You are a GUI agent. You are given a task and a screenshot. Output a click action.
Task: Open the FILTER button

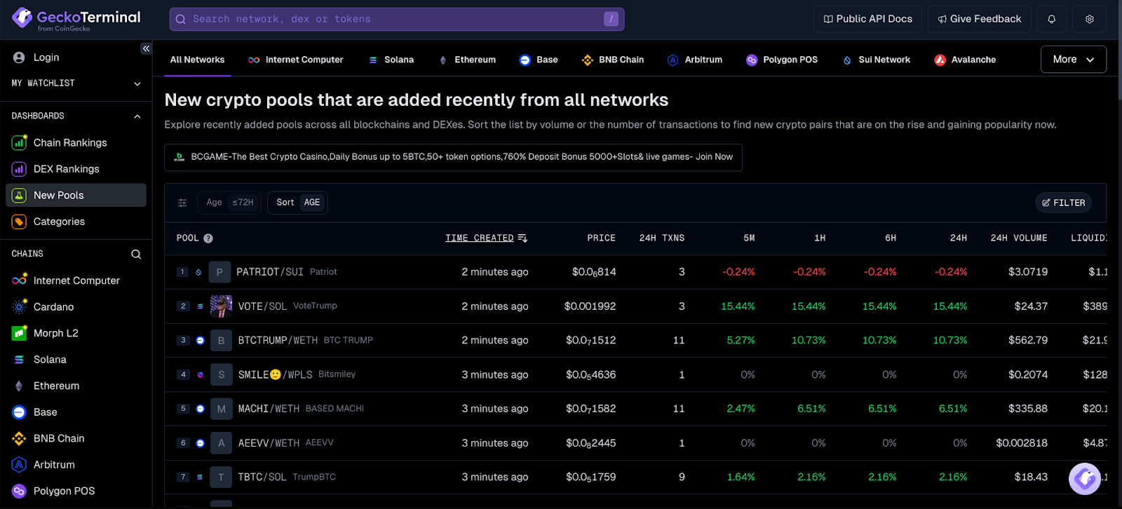[x=1064, y=203]
